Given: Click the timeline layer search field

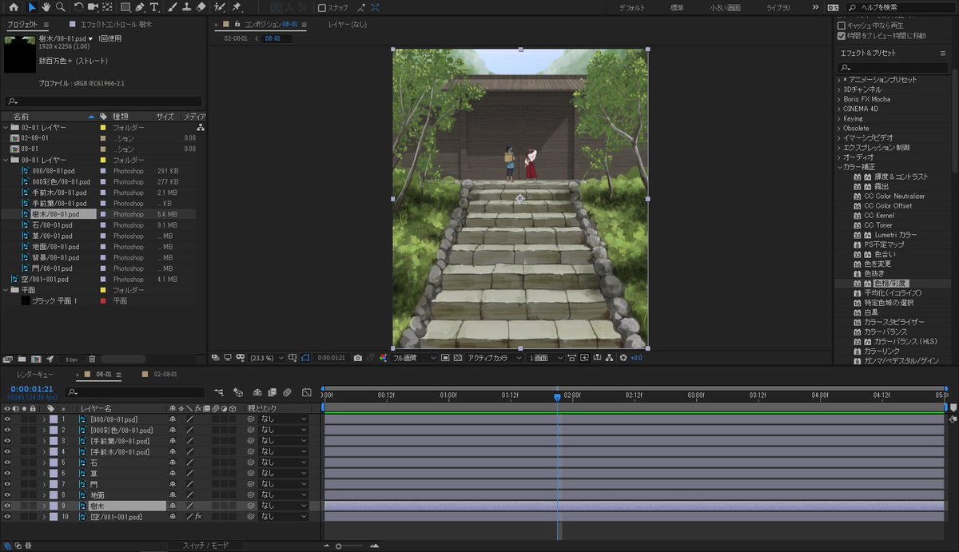Looking at the screenshot, I should [136, 392].
